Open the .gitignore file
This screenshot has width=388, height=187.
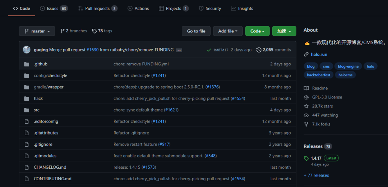tap(43, 144)
